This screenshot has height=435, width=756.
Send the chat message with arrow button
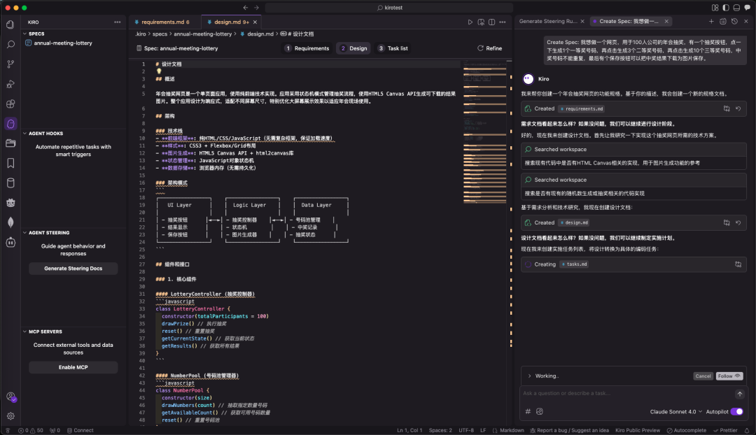click(740, 394)
